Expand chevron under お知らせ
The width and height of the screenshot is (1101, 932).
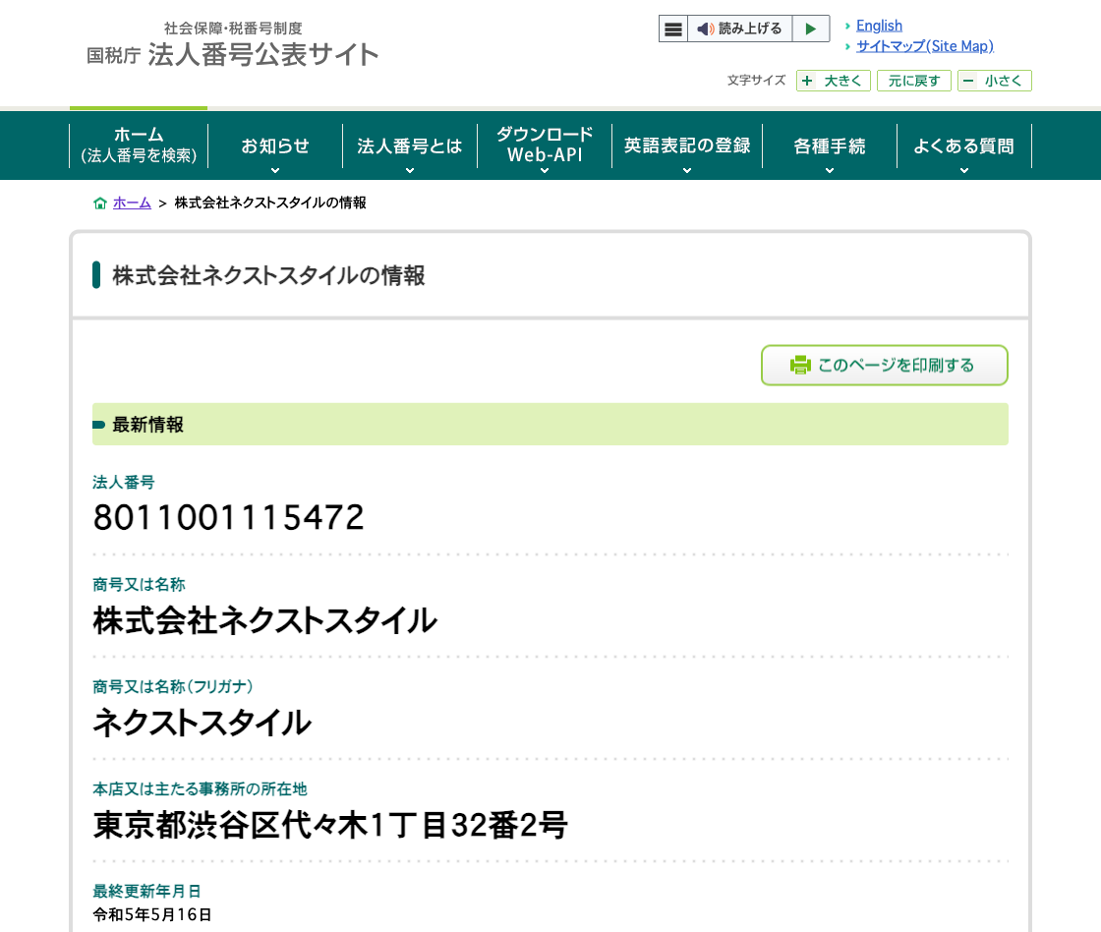275,171
